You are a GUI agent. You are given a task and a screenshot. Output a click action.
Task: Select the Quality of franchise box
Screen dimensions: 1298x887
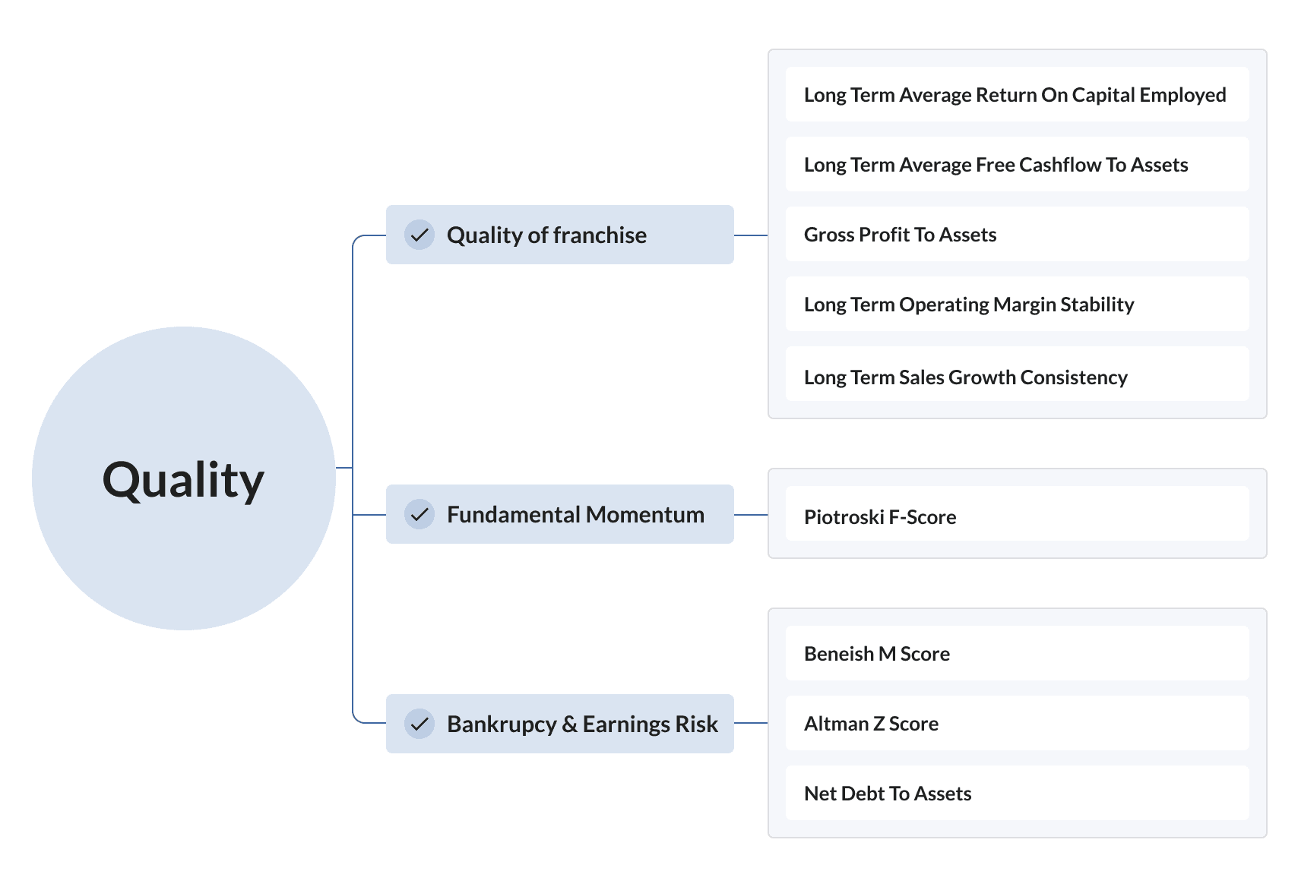pyautogui.click(x=560, y=235)
